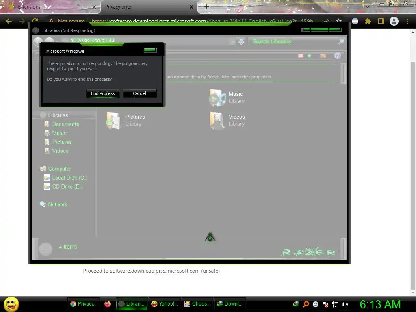Switch to Downl... taskbar button
416x312 pixels.
coord(230,304)
